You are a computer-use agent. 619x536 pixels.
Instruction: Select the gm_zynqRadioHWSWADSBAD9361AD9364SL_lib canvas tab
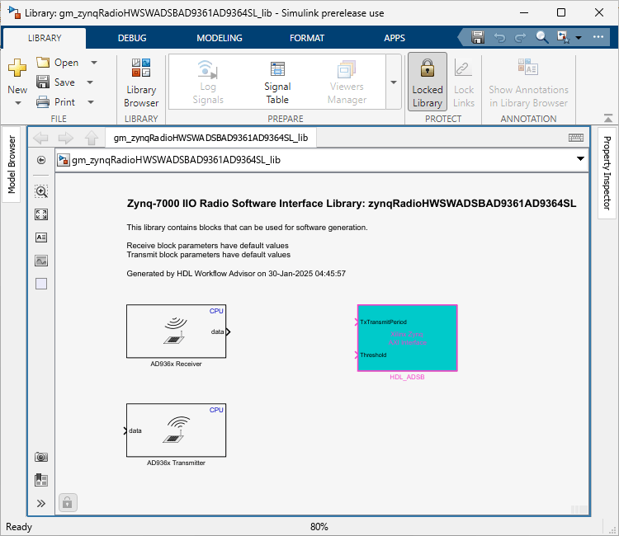tap(210, 138)
